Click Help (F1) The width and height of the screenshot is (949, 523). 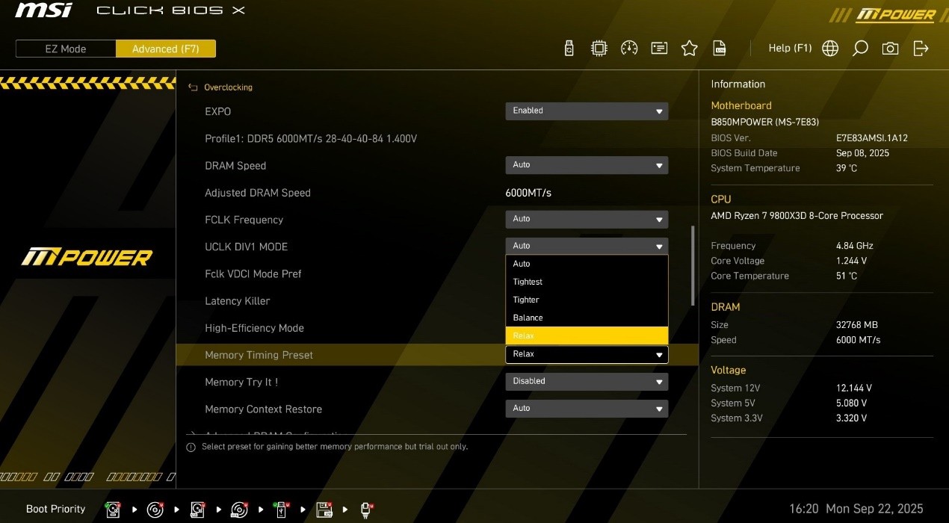[x=790, y=49]
